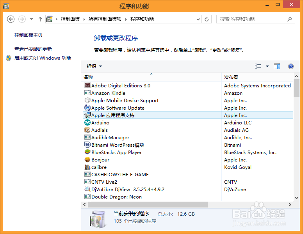The width and height of the screenshot is (303, 234).
Task: Click the Bitnami WordPress模块 icon
Action: click(x=87, y=145)
